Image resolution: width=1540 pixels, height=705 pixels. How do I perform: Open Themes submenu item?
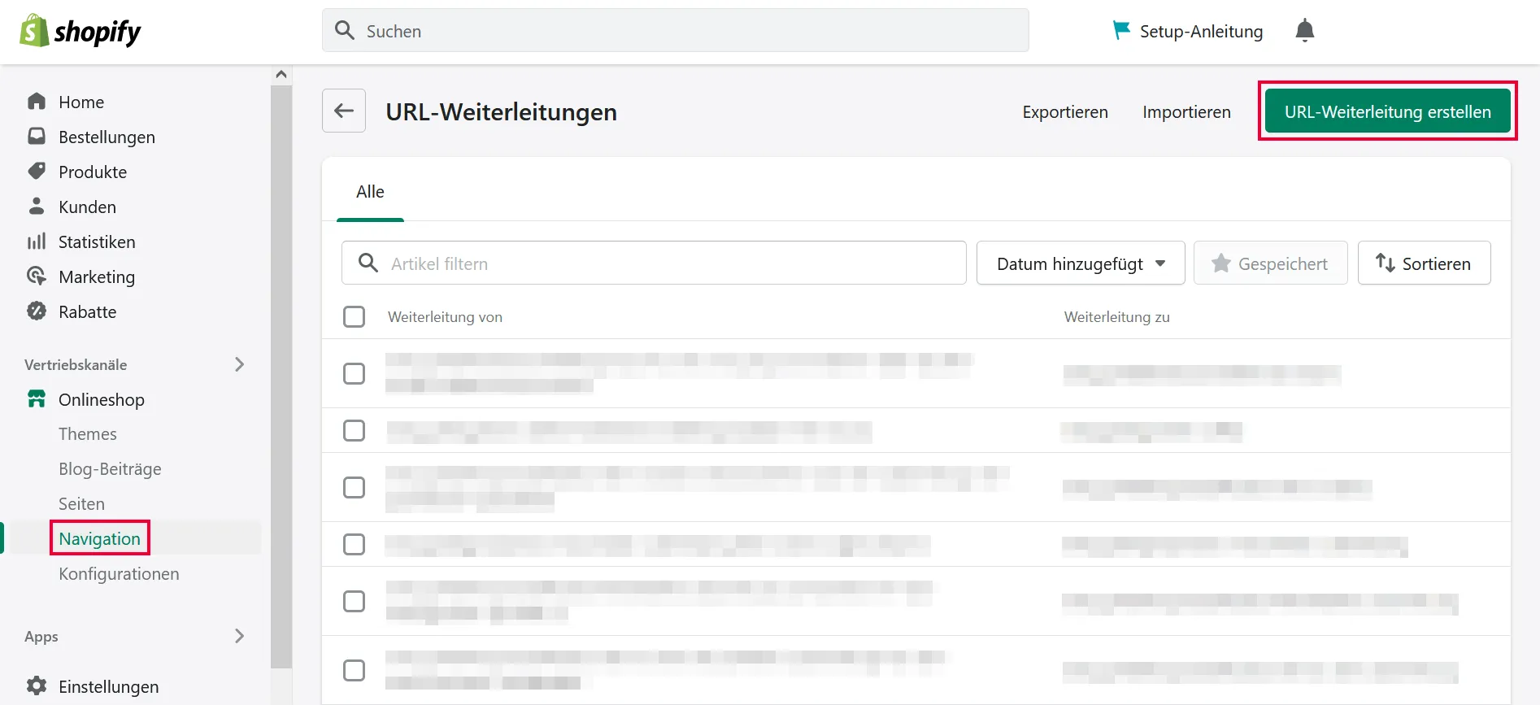pos(88,433)
